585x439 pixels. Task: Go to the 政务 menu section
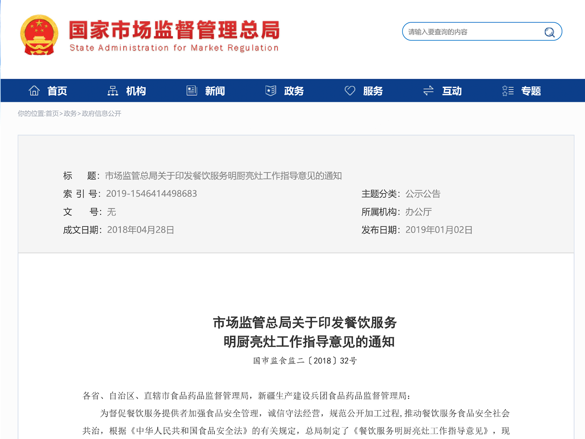(294, 91)
